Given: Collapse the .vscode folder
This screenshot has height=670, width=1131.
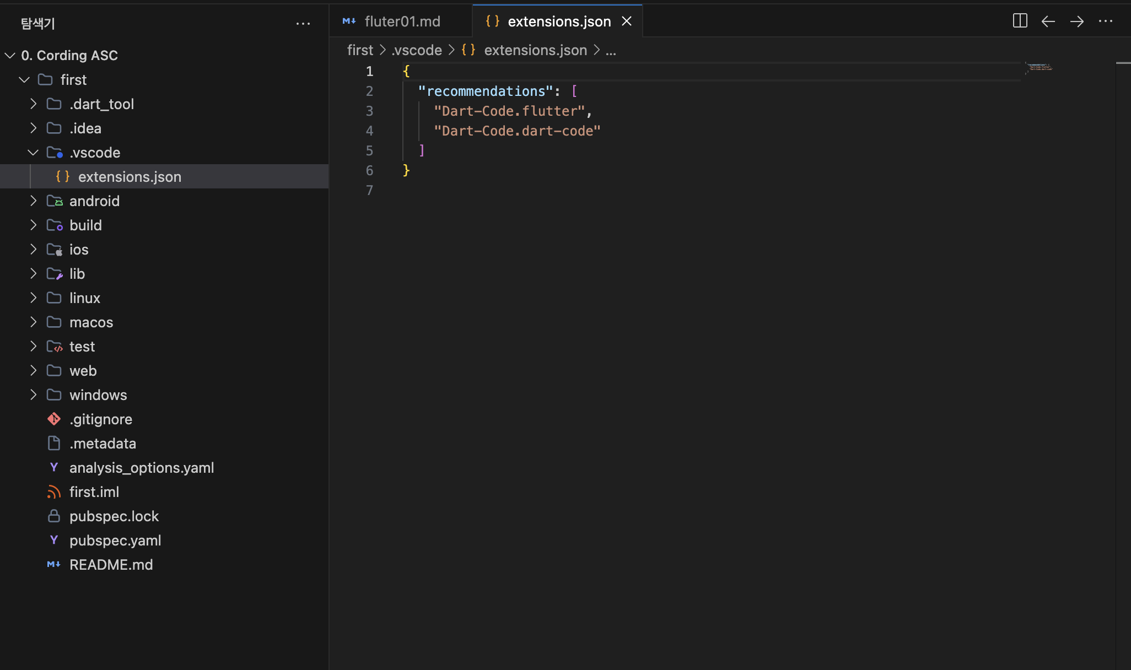Looking at the screenshot, I should 34,153.
